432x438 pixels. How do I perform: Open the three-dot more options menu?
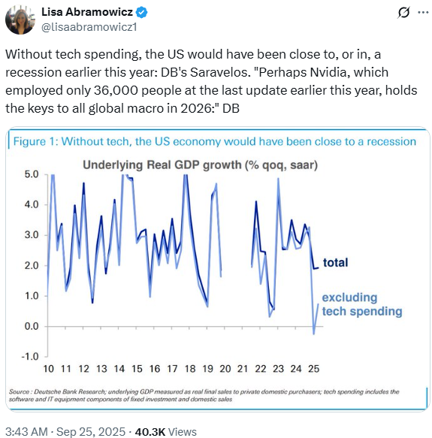point(423,12)
